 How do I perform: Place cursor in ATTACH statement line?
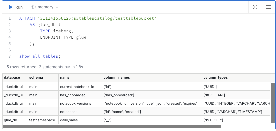click(88, 18)
